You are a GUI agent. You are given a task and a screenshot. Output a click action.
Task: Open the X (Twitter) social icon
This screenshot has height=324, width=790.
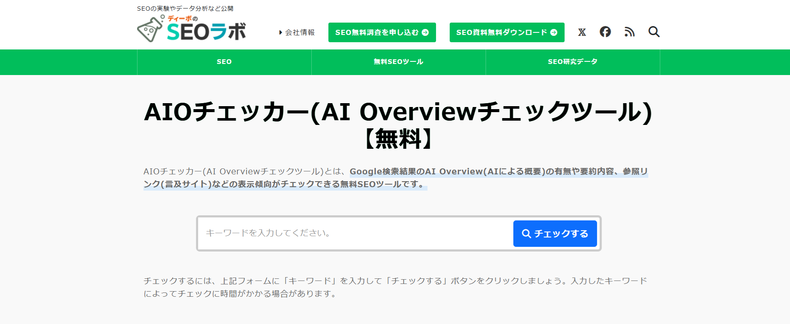tap(582, 32)
